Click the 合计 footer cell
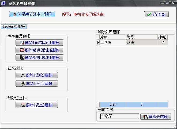Viewport: 177px width, 129px height. point(113,105)
